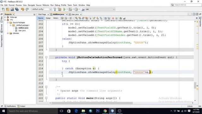Click the Undo toolbar icon
This screenshot has height=114, width=202.
point(23,9)
